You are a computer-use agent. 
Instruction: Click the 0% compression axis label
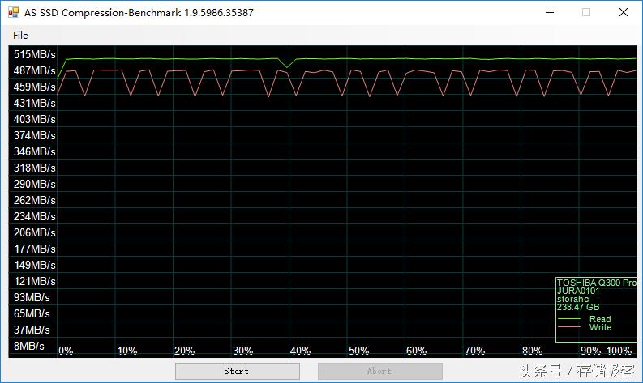pyautogui.click(x=66, y=351)
